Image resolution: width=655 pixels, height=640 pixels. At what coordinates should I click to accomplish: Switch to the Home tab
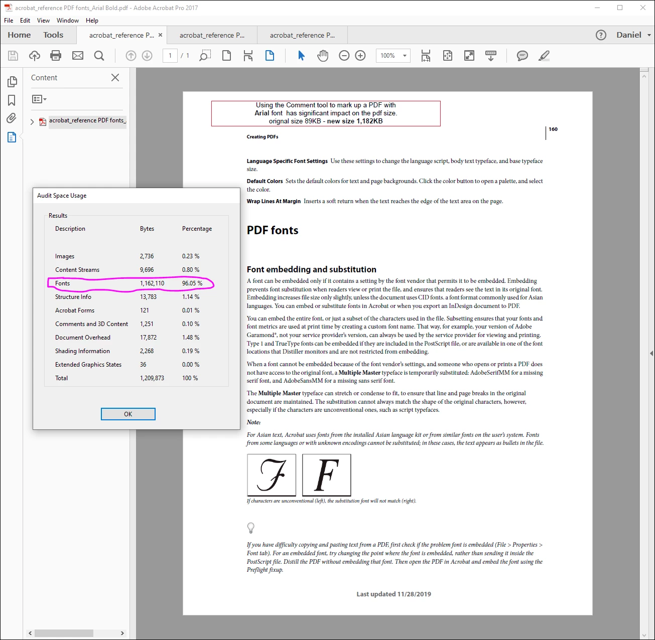pyautogui.click(x=19, y=35)
